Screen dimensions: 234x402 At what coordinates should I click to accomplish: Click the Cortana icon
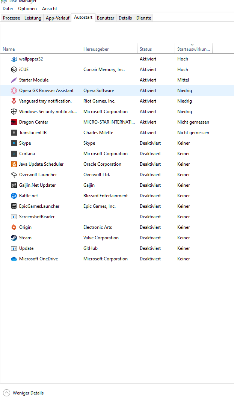coord(14,154)
